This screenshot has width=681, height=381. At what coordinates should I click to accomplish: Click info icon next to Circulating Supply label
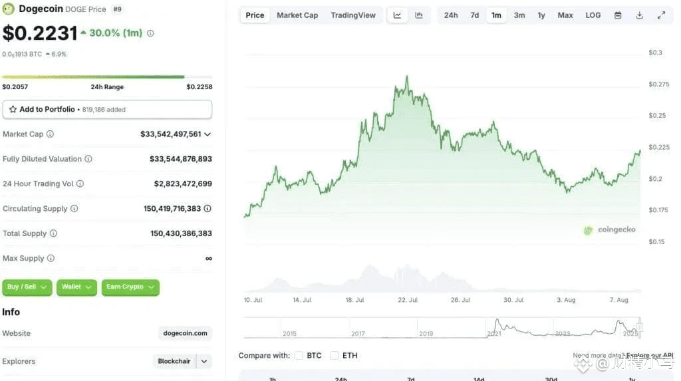[74, 209]
